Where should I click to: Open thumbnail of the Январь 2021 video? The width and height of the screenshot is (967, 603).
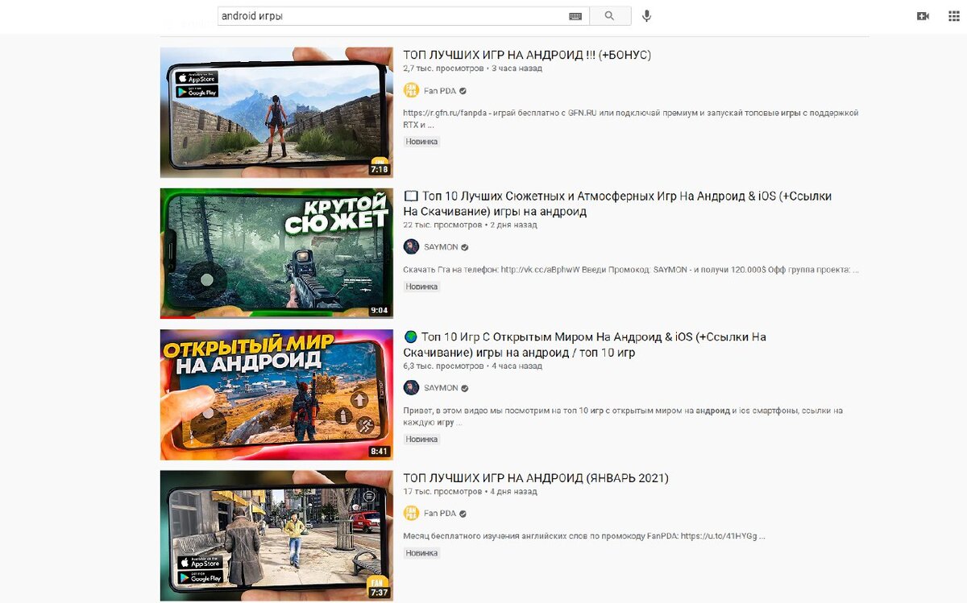(x=276, y=535)
